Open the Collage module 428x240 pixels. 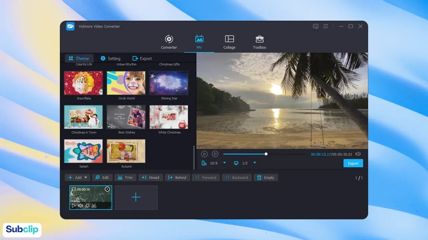229,42
